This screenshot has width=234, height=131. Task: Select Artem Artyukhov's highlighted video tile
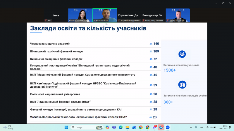[x=105, y=15]
